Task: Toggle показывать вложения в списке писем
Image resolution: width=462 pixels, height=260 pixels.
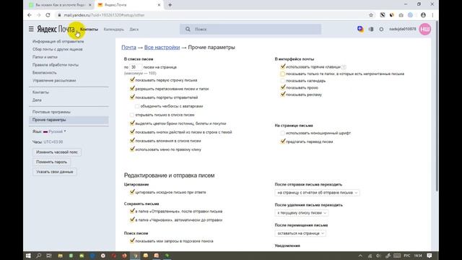Action: tap(132, 141)
